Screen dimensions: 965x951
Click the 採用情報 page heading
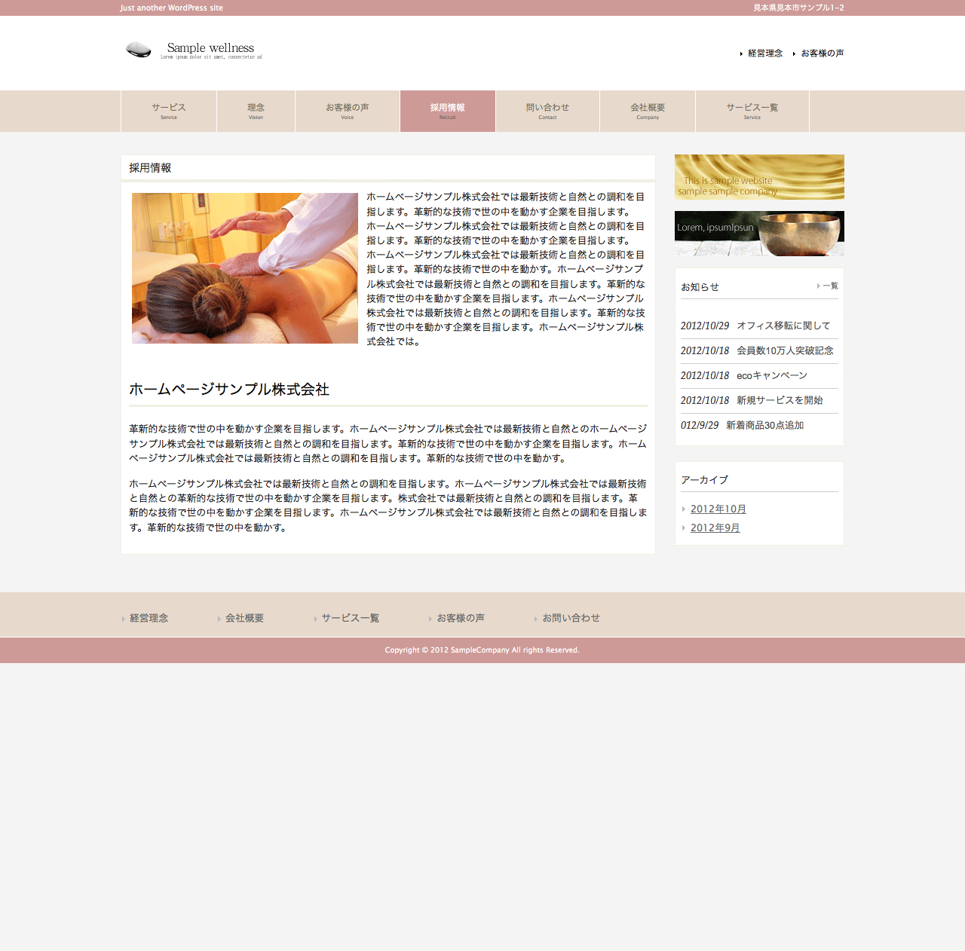pyautogui.click(x=150, y=168)
